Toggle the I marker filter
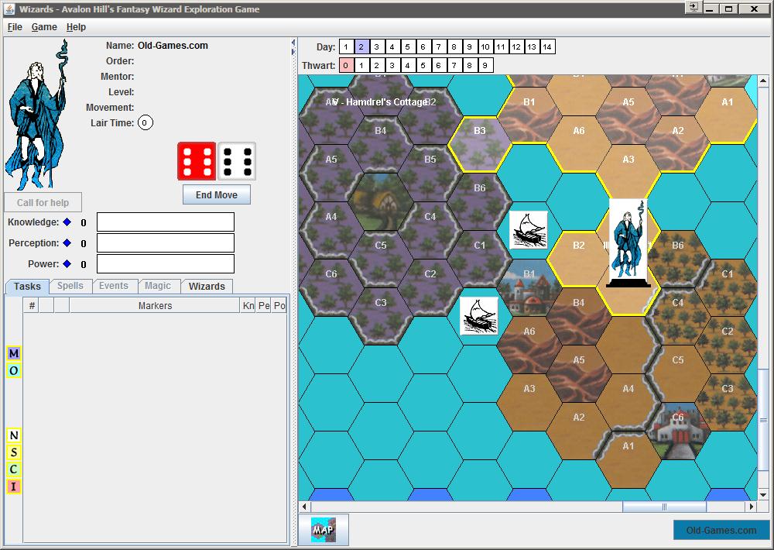This screenshot has width=774, height=550. coord(14,486)
